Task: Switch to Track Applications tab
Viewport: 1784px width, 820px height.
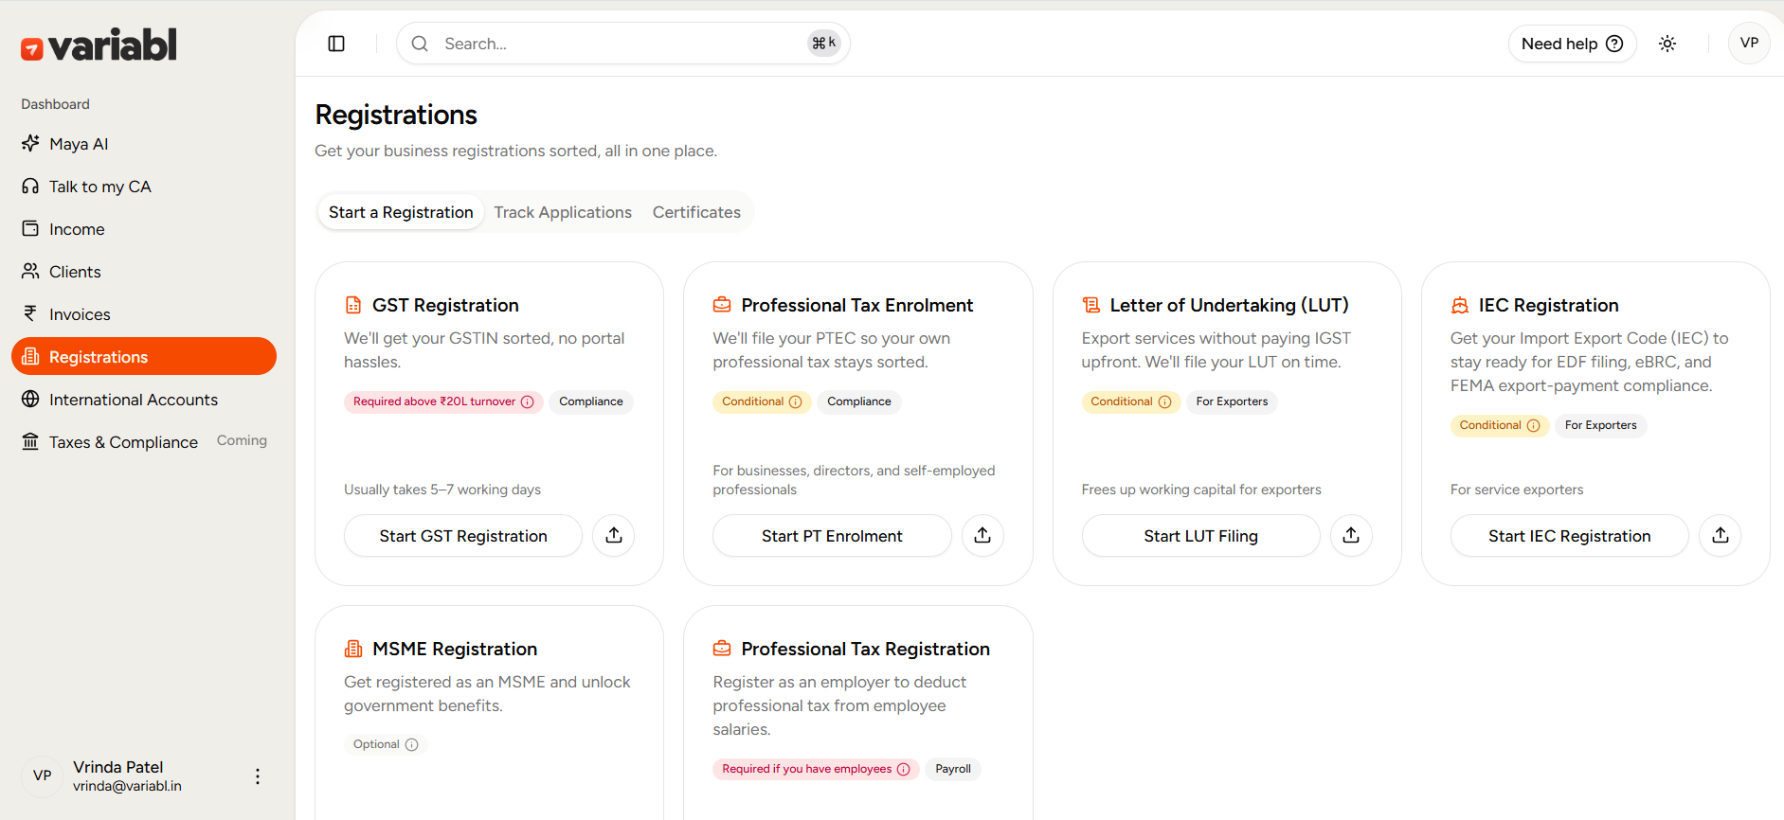Action: pos(563,212)
